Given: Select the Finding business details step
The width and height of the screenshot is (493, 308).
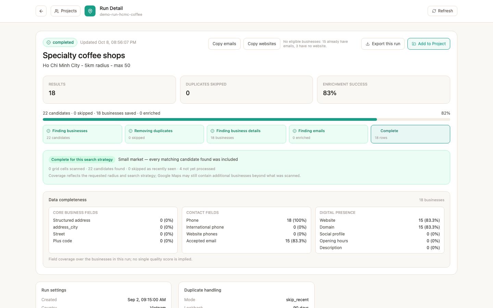Looking at the screenshot, I should coord(246,134).
